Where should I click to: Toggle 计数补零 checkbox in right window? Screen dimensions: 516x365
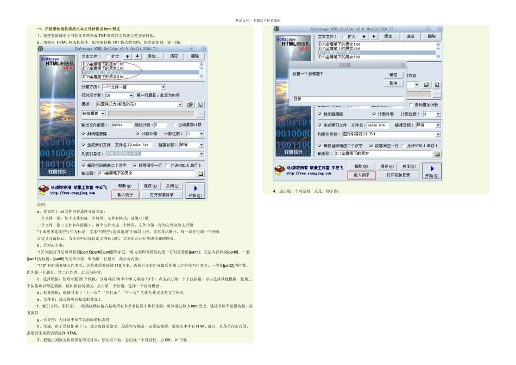(x=374, y=114)
